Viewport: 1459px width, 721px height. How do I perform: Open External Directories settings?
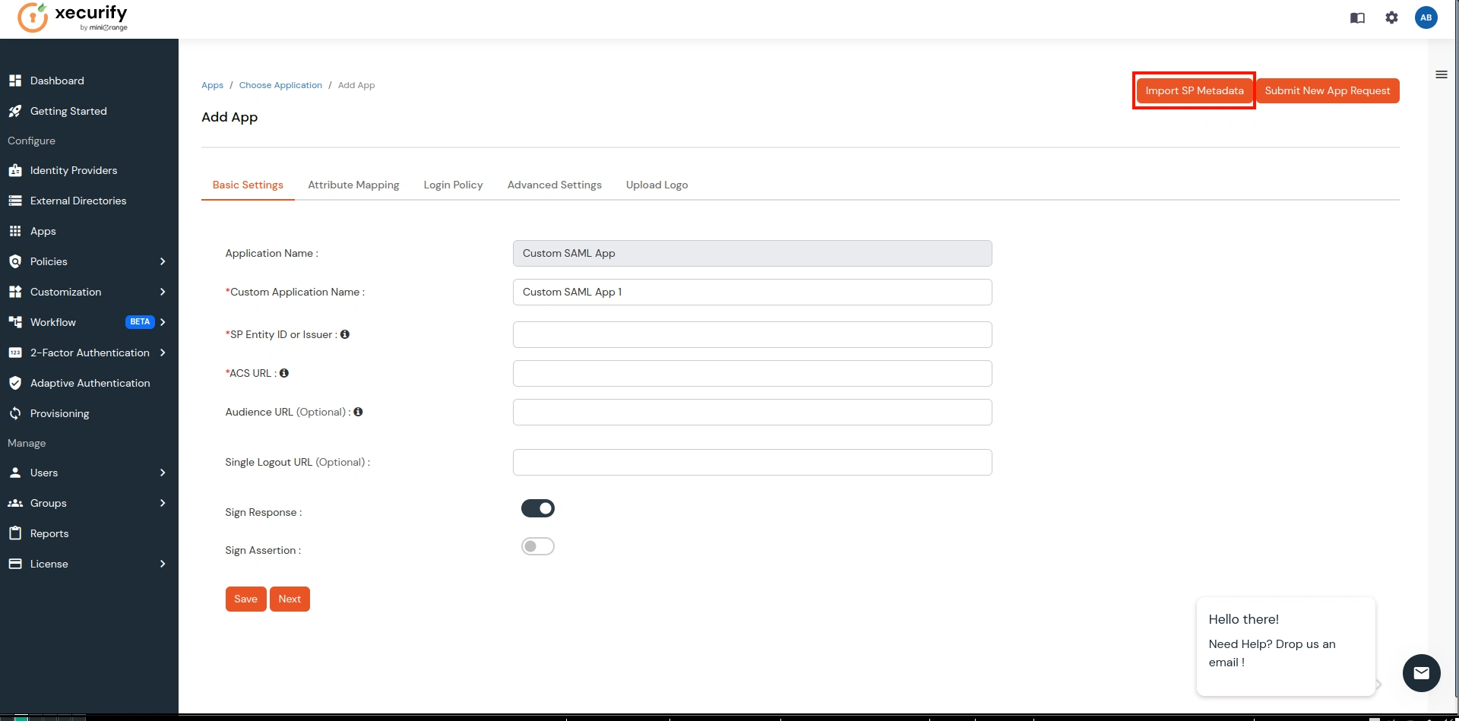click(x=78, y=201)
